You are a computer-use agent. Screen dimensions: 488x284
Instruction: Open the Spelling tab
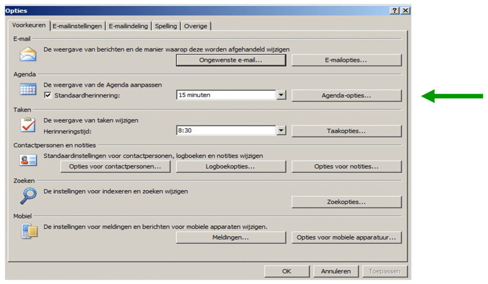pyautogui.click(x=166, y=26)
